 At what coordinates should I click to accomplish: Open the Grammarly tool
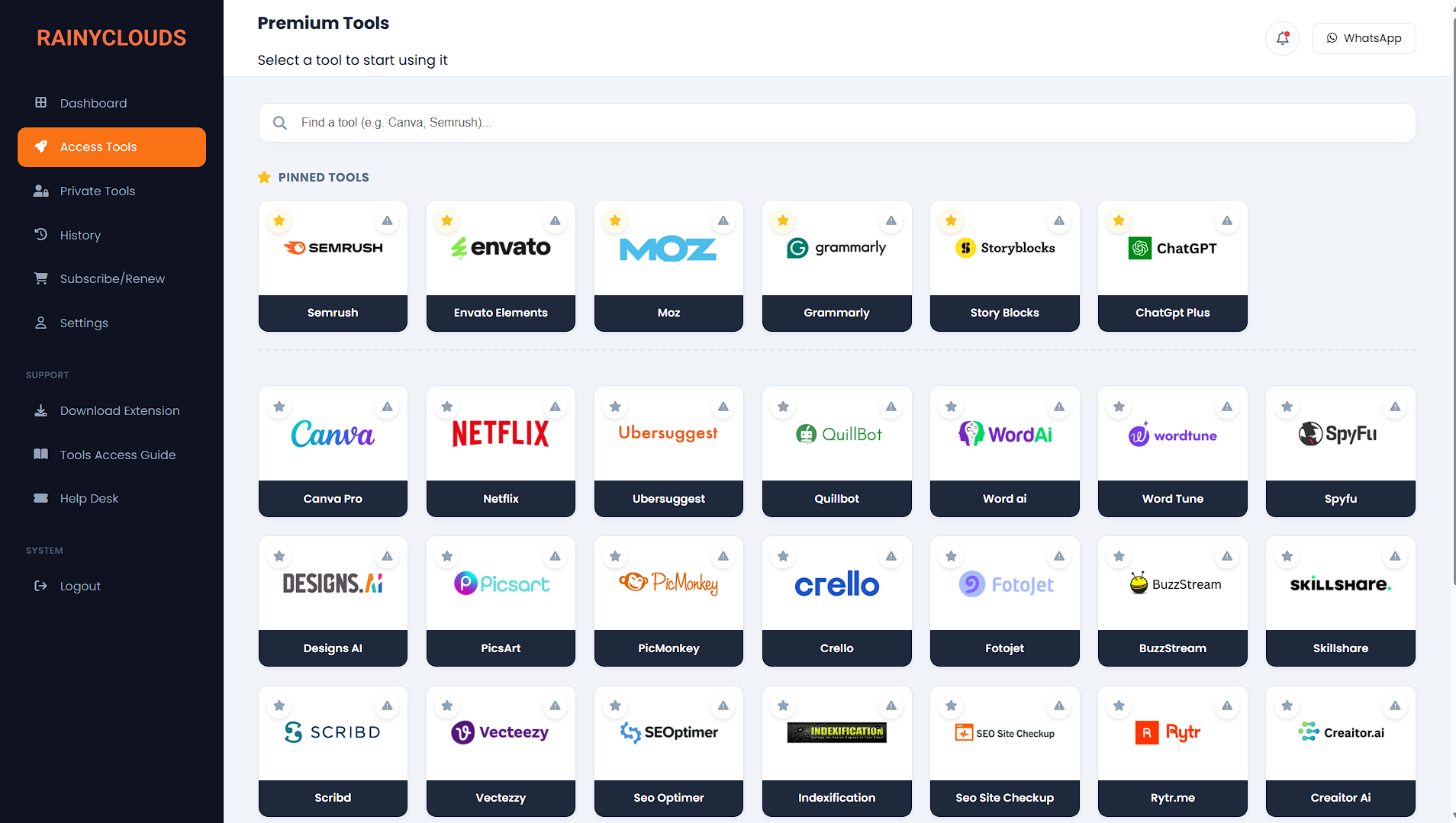(836, 266)
